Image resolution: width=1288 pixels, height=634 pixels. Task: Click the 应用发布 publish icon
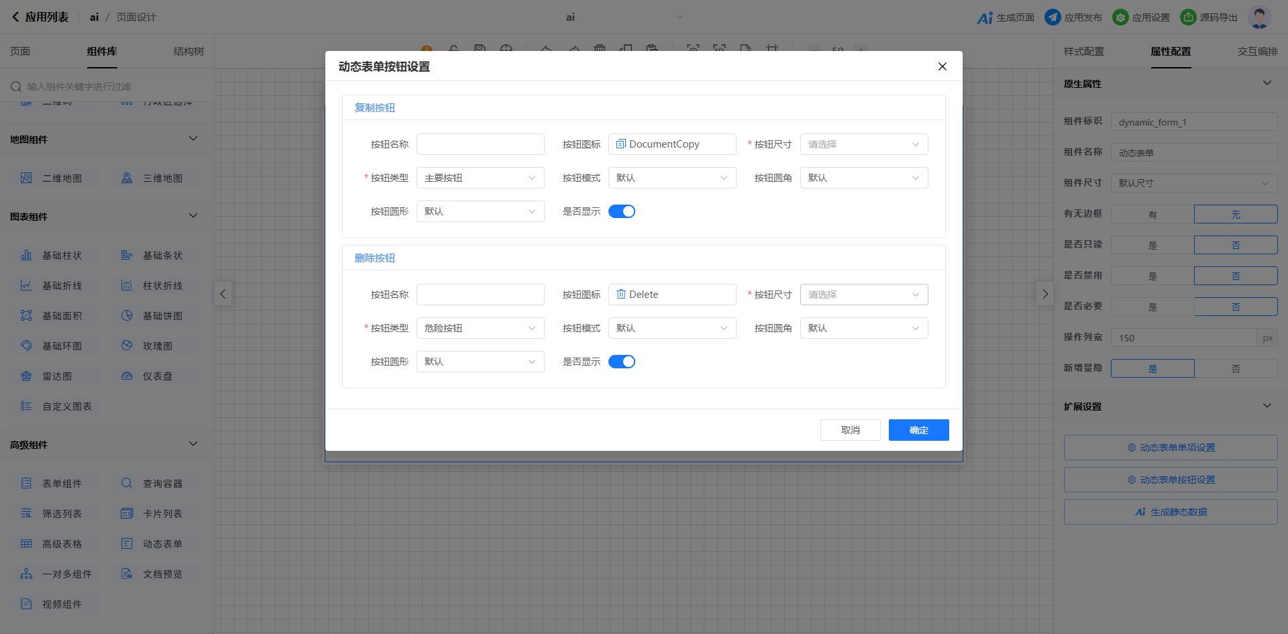(x=1053, y=17)
